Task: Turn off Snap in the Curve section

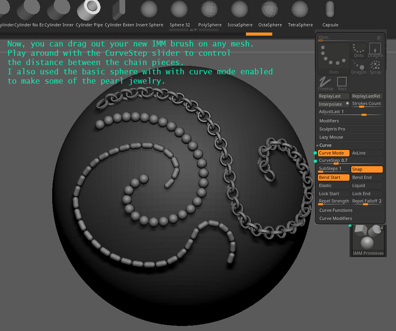Action: [366, 169]
